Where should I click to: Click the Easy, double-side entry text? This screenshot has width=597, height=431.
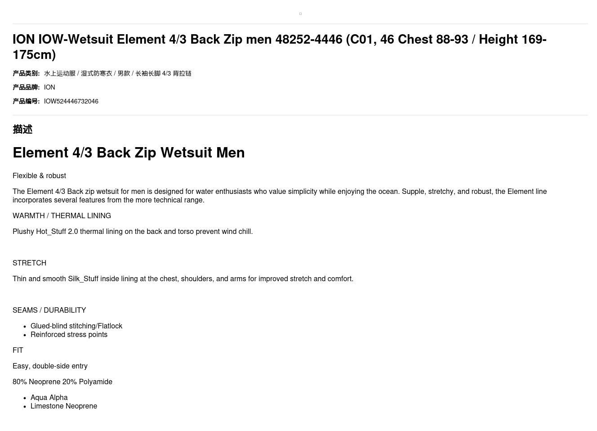point(50,366)
